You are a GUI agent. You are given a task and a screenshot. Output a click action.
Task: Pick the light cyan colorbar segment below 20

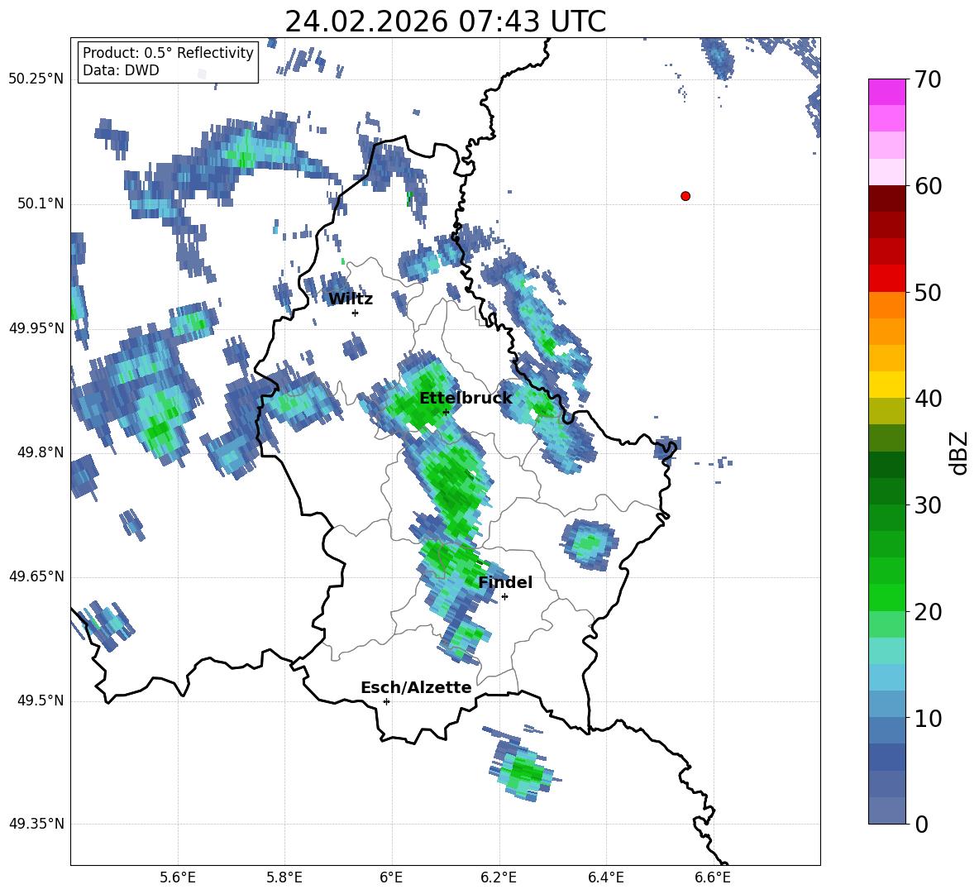tap(886, 651)
